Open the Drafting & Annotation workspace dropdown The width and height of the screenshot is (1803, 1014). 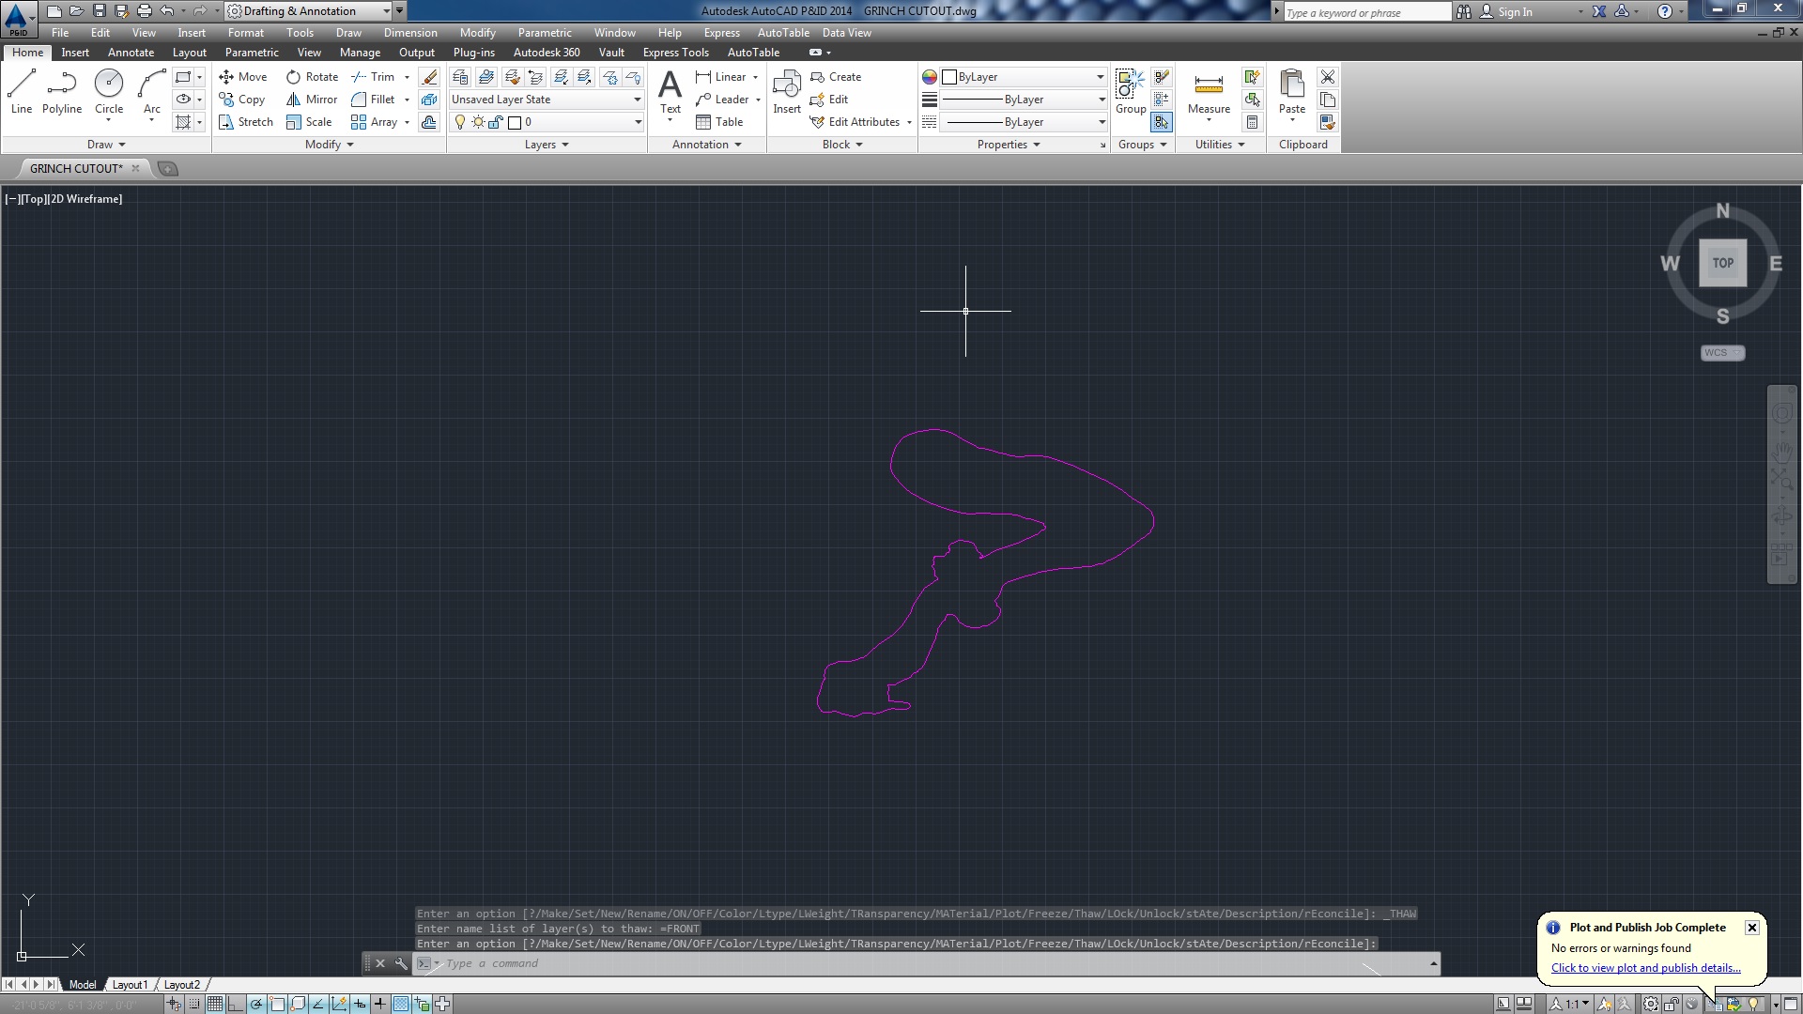[309, 11]
